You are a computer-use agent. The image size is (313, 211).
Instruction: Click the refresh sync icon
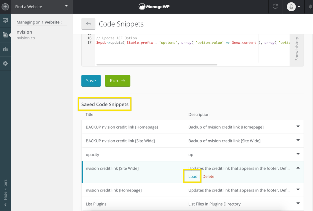tap(275, 7)
